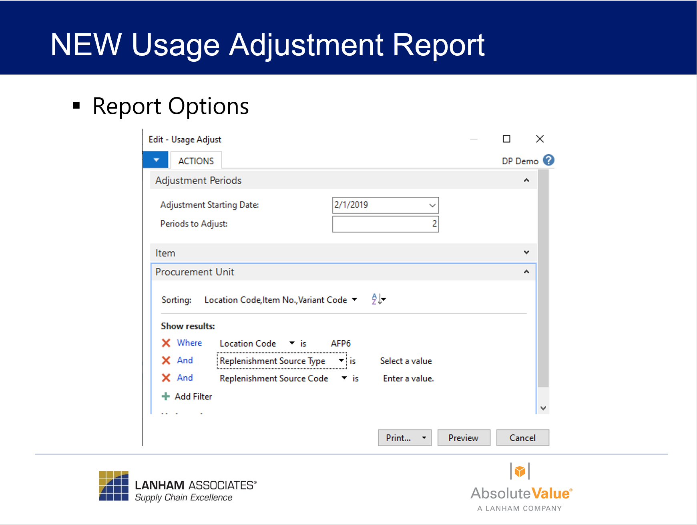Open the Sorting key dropdown
This screenshot has width=697, height=525.
[x=354, y=299]
